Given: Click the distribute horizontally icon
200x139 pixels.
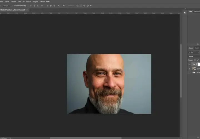Looking at the screenshot, I should coord(42,6).
